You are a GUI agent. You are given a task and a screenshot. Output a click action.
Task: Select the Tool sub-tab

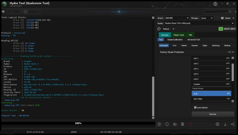161,40
